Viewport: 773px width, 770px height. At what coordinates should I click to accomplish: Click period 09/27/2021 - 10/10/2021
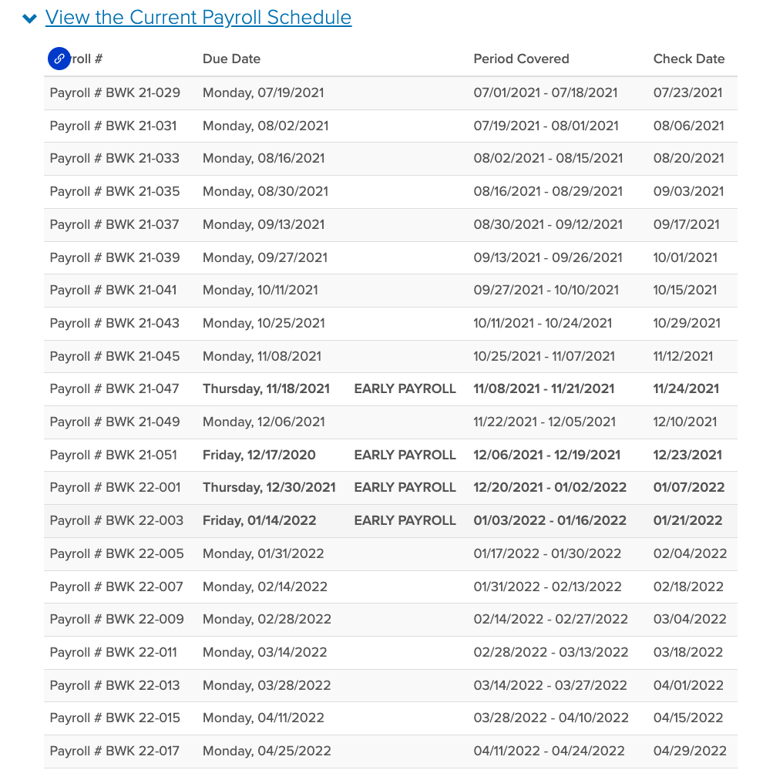click(x=546, y=290)
